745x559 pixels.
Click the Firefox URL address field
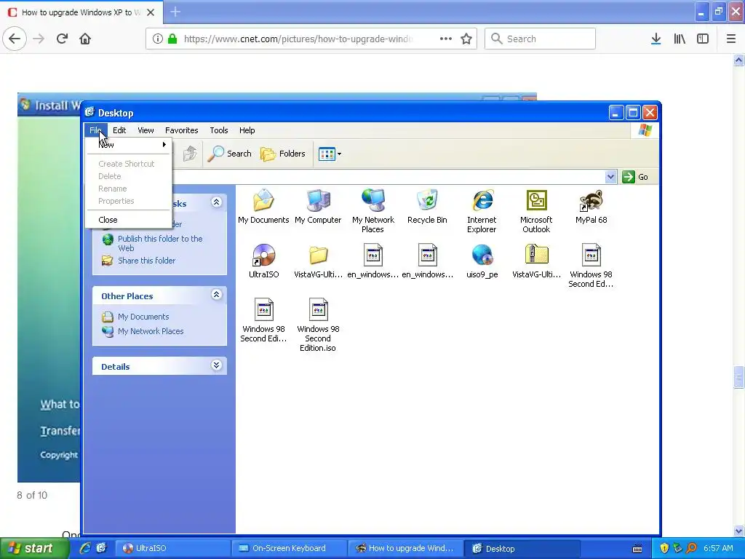tap(298, 39)
